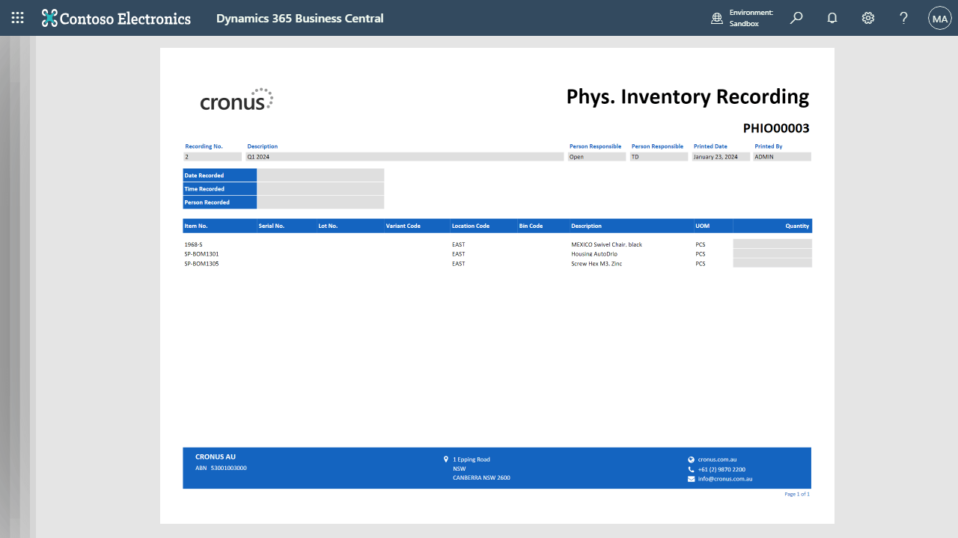Viewport: 958px width, 538px height.
Task: Click PCS unit in SP-BOM1305 row
Action: pyautogui.click(x=701, y=264)
